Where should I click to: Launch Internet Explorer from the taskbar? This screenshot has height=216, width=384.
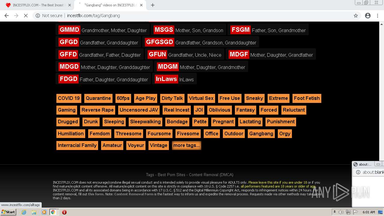[x=24, y=212]
